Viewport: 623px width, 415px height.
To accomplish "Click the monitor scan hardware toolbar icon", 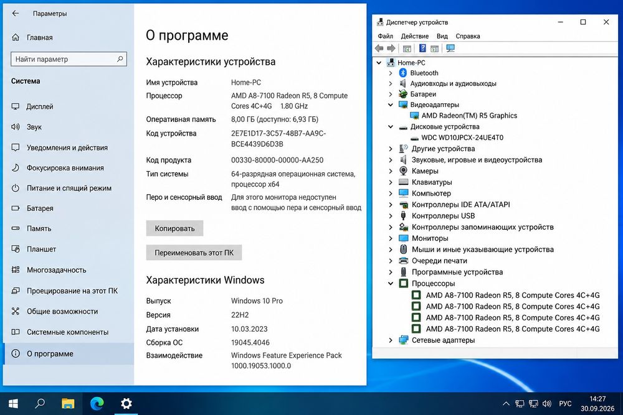I will (450, 49).
